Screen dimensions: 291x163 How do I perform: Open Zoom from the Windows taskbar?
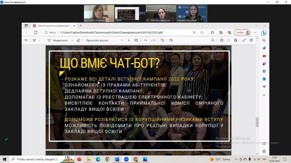[126, 159]
